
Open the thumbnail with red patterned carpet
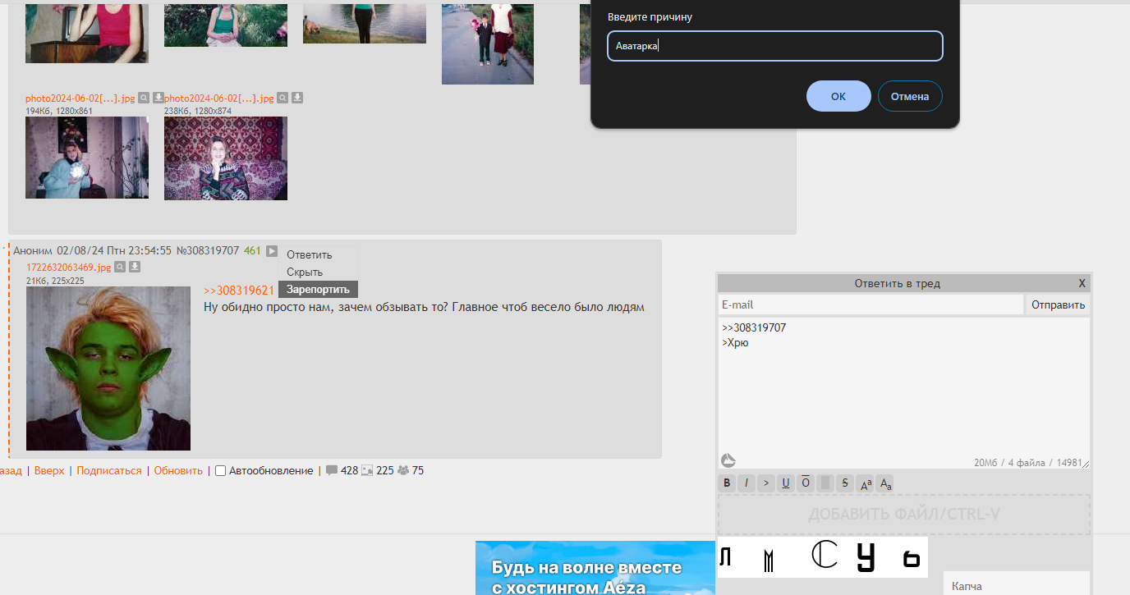pos(226,158)
